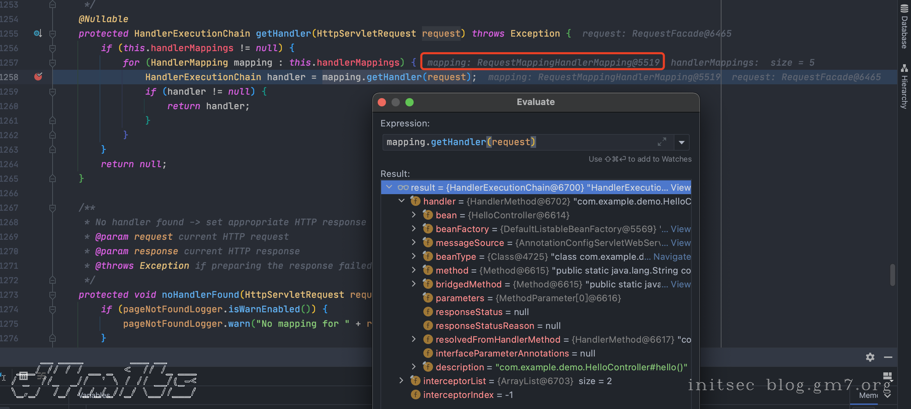Toggle the breakpoint on line 1258

pos(38,77)
